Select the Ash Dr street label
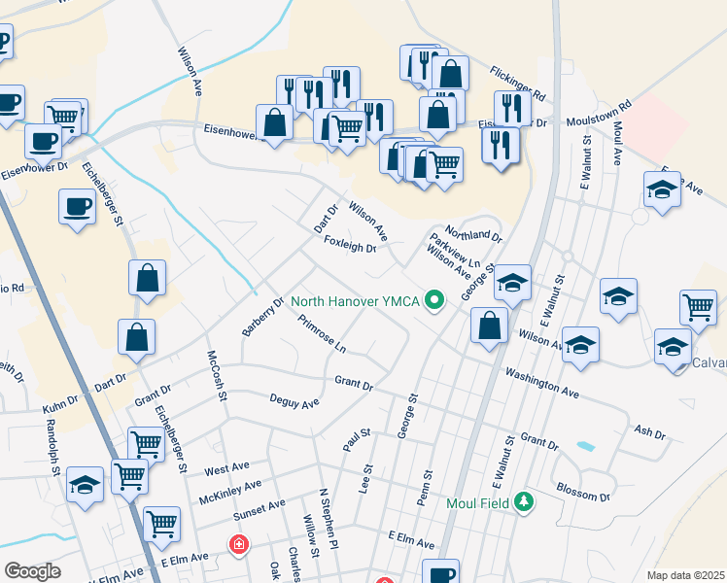Image resolution: width=727 pixels, height=583 pixels. (x=649, y=432)
